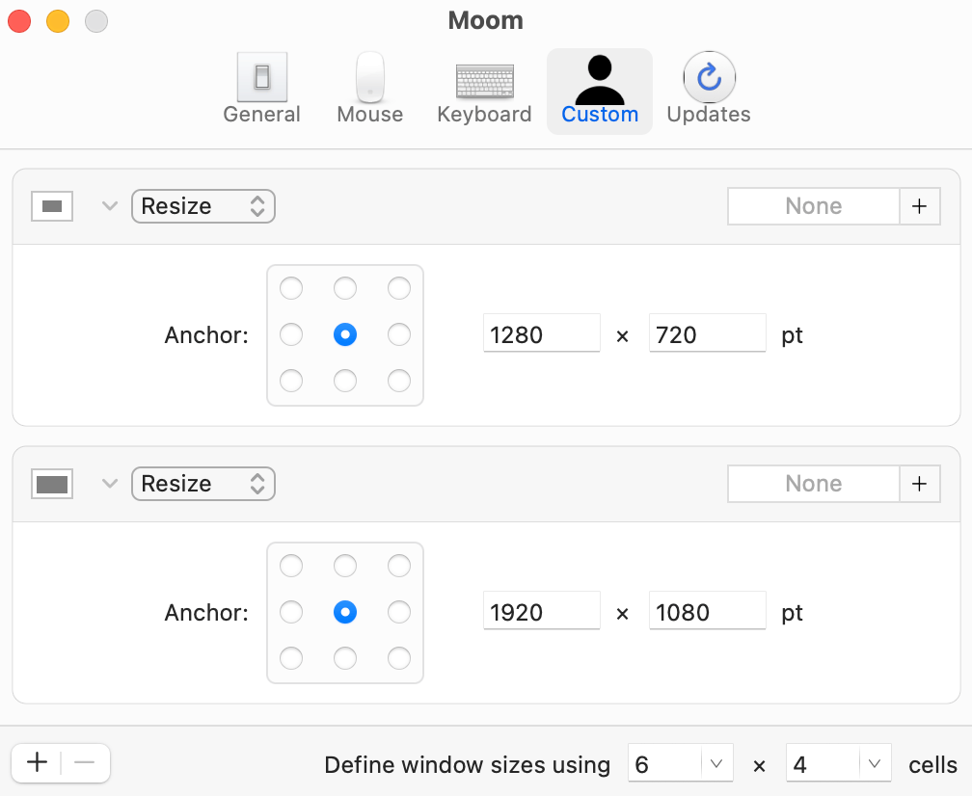Click the window icon for the 1280 entry
This screenshot has height=796, width=972.
pyautogui.click(x=52, y=206)
